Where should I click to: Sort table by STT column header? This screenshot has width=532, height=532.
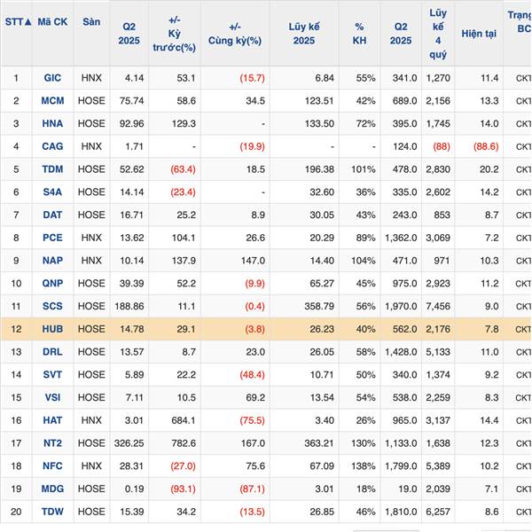[x=18, y=22]
